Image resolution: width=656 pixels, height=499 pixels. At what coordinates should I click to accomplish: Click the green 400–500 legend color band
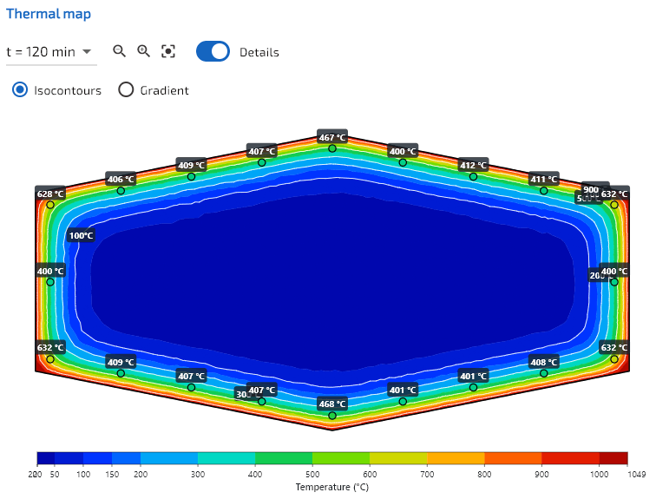click(284, 458)
